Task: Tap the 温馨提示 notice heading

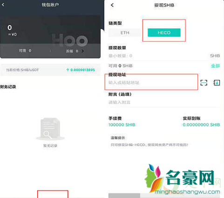Action: 118,138
